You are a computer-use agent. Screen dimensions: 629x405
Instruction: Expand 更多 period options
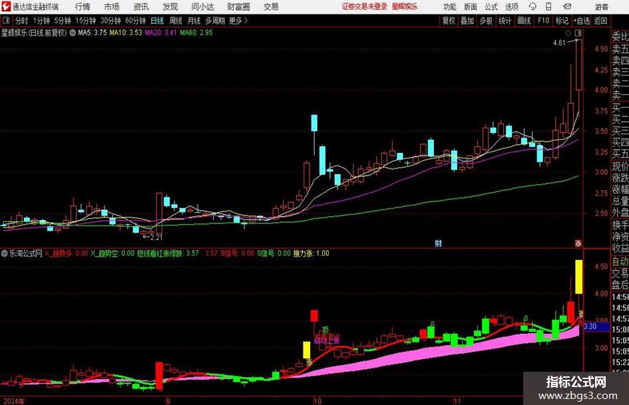(239, 21)
